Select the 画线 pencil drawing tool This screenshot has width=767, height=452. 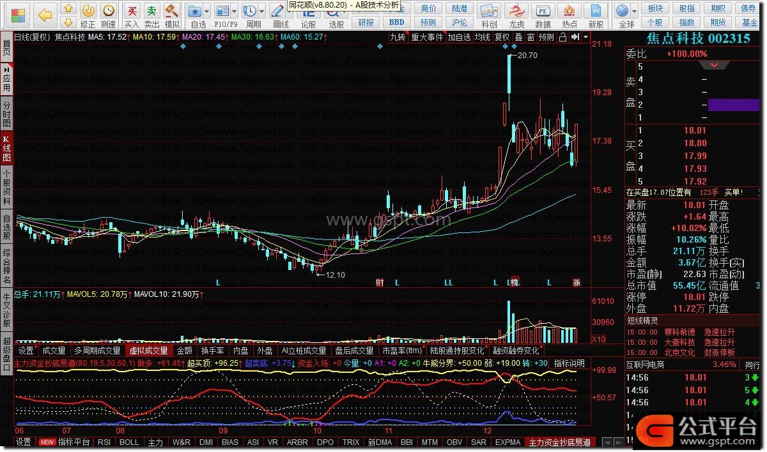click(x=277, y=11)
